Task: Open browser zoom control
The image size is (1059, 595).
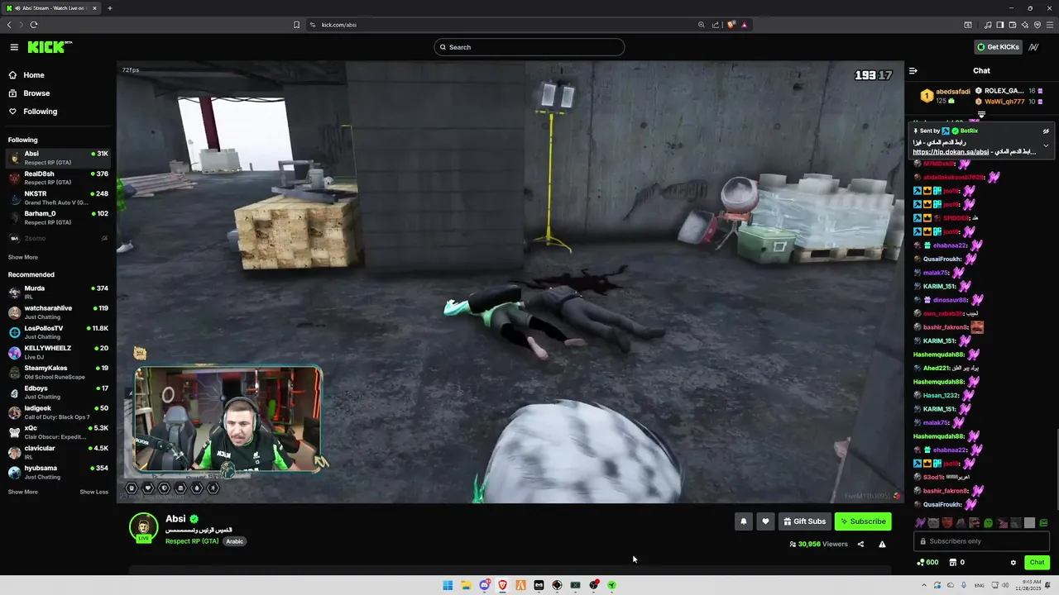Action: tap(702, 25)
